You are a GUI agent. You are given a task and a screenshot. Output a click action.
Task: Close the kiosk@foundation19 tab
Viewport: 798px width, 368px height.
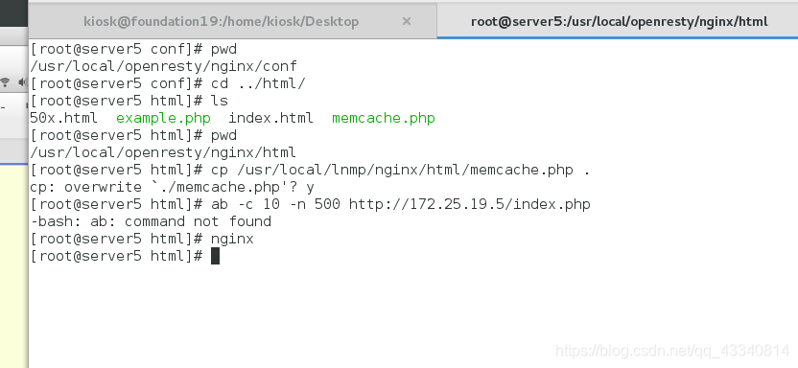(406, 21)
